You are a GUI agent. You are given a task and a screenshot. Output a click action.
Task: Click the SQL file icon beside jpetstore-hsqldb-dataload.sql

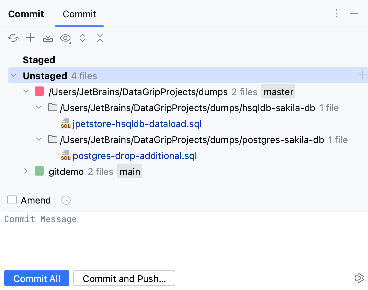pos(65,124)
